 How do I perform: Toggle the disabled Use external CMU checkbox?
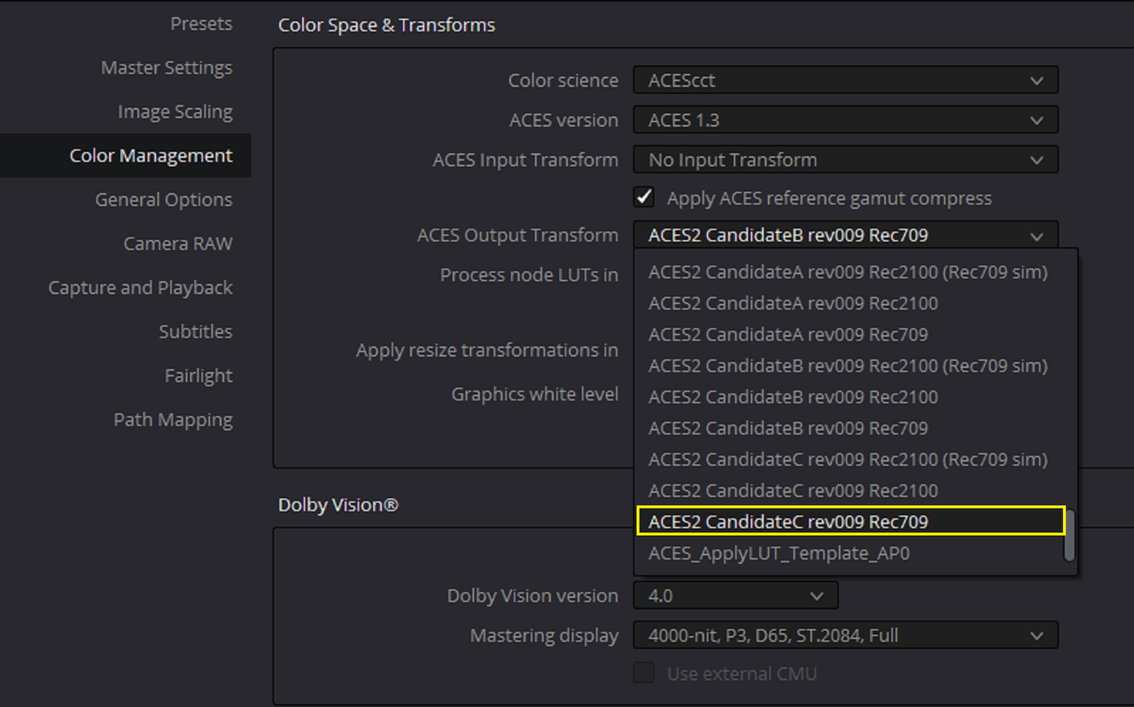click(x=644, y=673)
